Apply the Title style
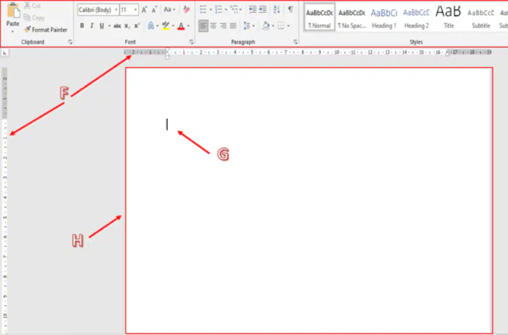508x335 pixels. pos(449,17)
